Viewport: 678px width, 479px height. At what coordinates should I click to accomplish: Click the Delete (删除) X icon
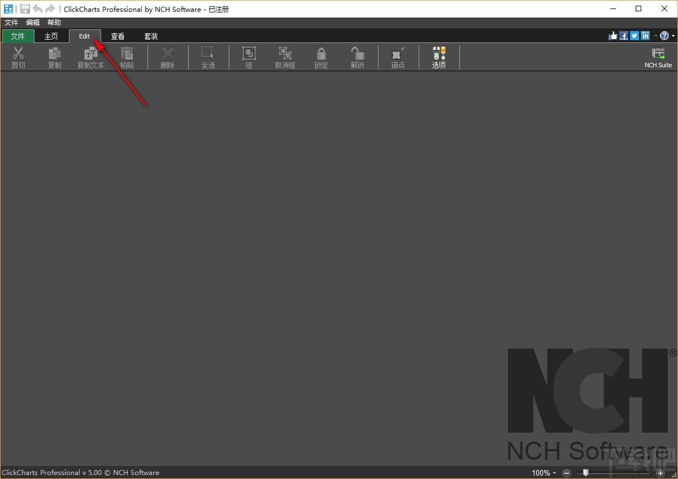(x=168, y=54)
